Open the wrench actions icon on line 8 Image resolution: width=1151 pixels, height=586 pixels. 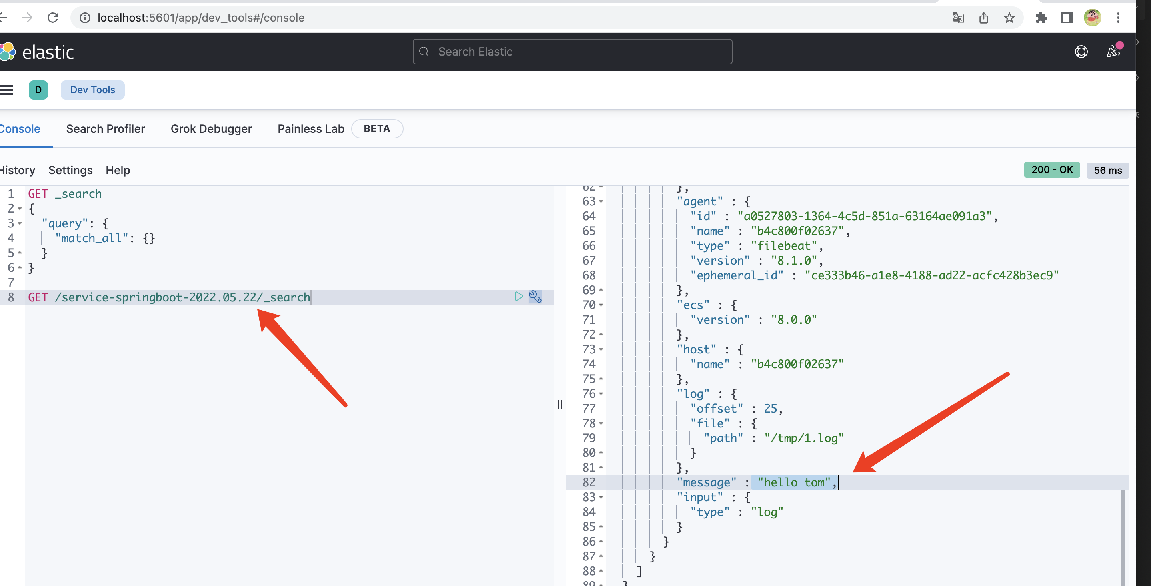pyautogui.click(x=535, y=297)
